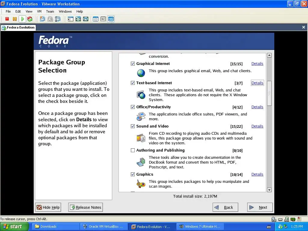Screen dimensions: 308x231
Task: Click the Revert to Snapshot icon
Action: [50, 19]
